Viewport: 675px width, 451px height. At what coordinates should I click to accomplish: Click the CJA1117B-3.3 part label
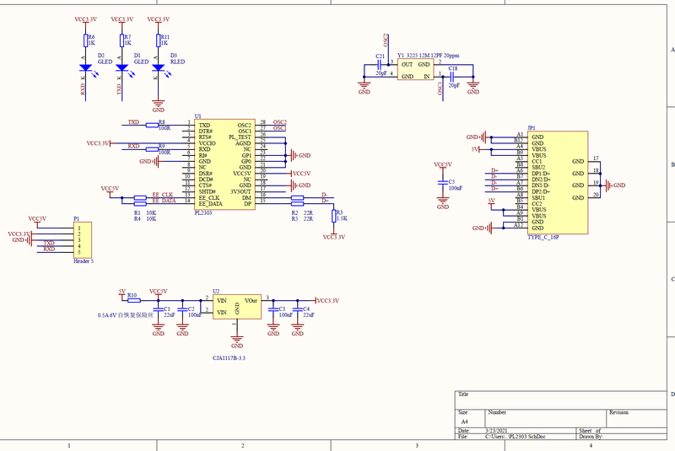tap(229, 357)
